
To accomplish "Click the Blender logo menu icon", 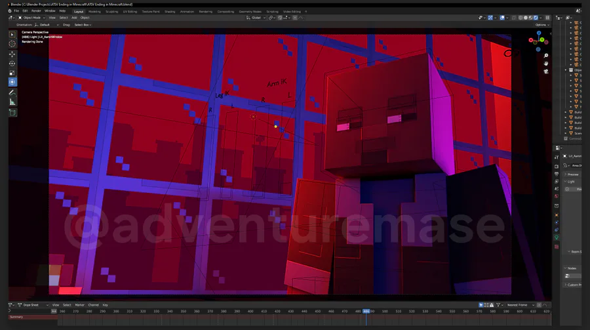I will click(10, 11).
